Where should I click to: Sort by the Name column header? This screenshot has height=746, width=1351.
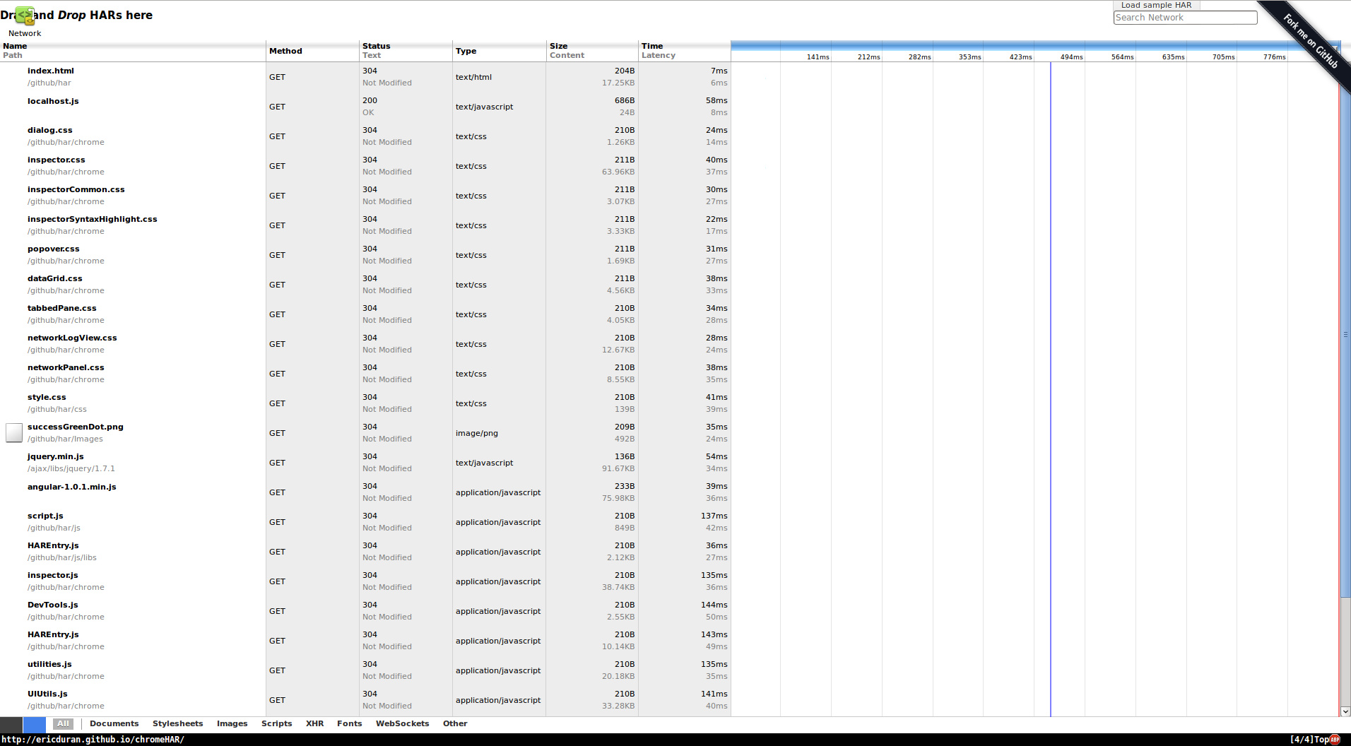click(133, 51)
